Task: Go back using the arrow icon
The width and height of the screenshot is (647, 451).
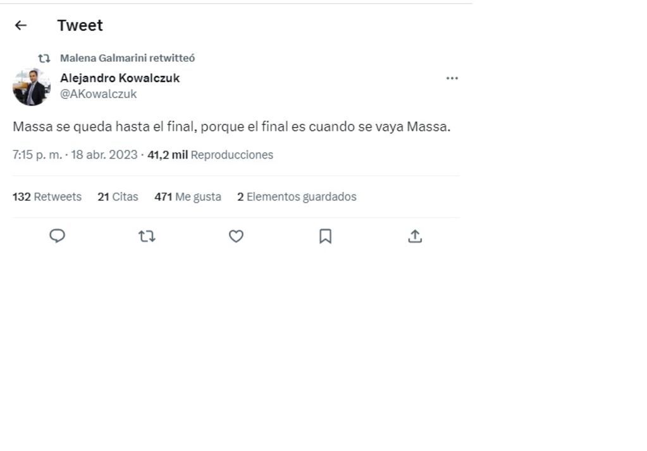Action: pos(21,25)
